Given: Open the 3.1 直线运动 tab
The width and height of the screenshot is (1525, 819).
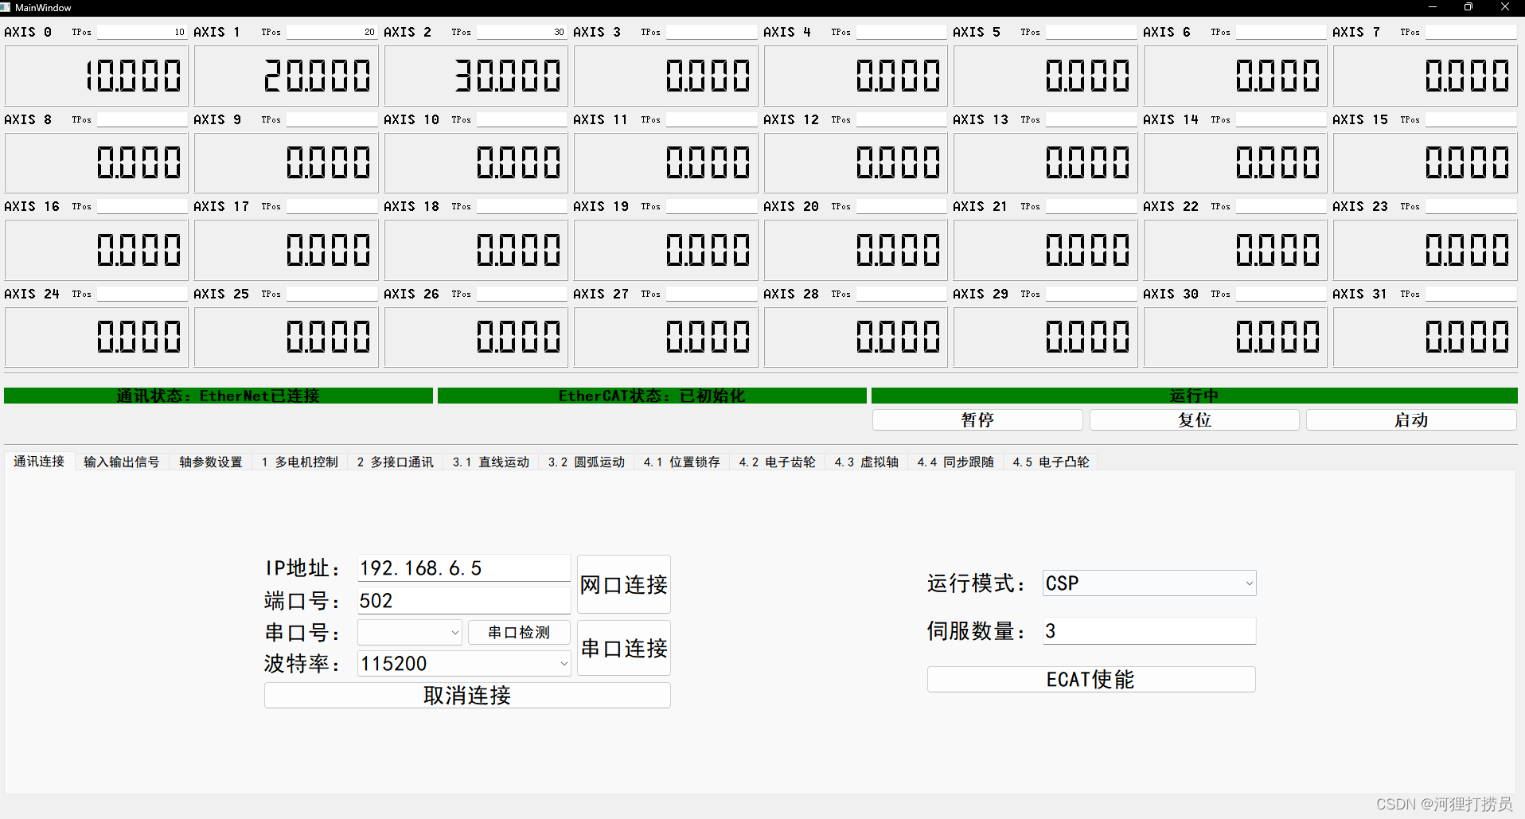Looking at the screenshot, I should pos(490,462).
